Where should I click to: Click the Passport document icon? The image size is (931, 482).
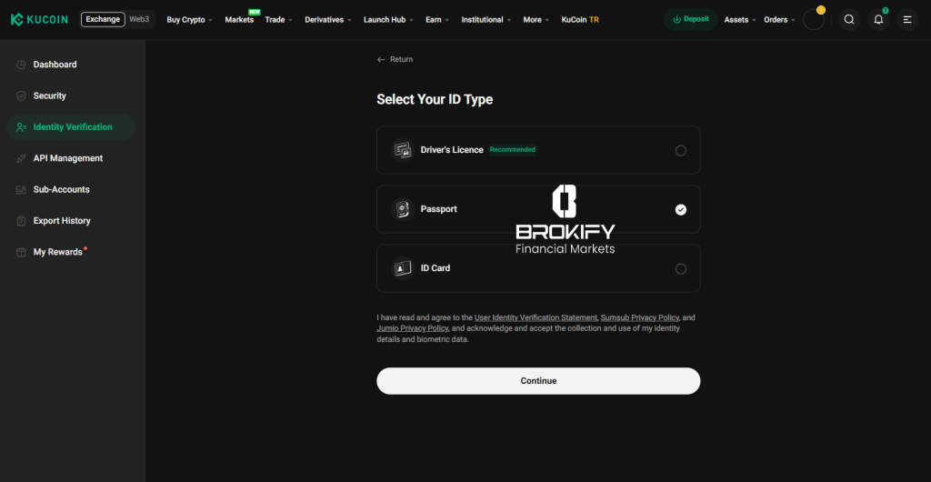point(403,209)
